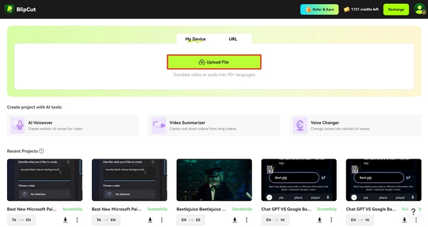This screenshot has height=227, width=428.
Task: Download the first Best New Microsoft project
Action: pyautogui.click(x=65, y=220)
